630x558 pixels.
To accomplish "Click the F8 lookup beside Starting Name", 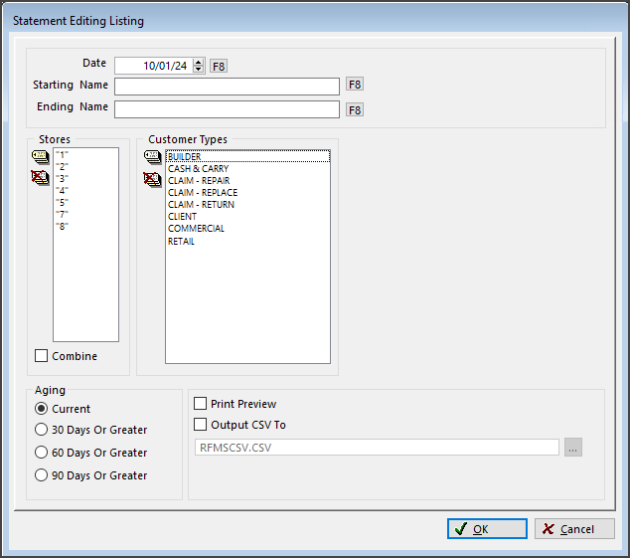I will (355, 85).
